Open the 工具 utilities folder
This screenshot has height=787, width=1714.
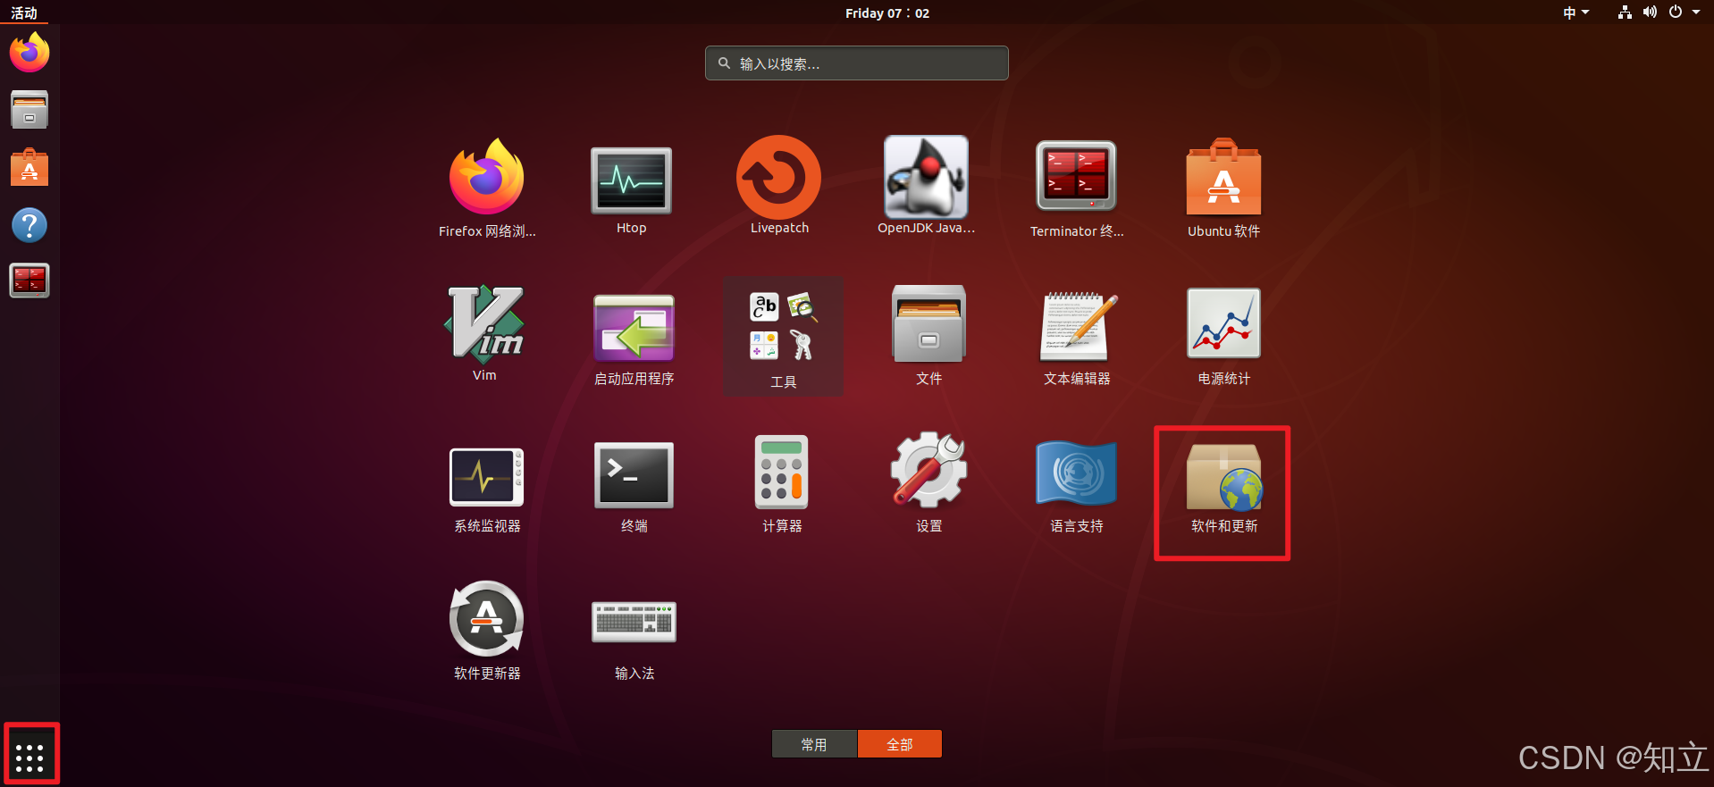click(x=783, y=335)
